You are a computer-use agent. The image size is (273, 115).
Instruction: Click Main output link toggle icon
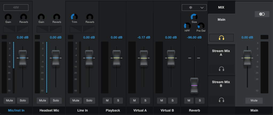(262, 14)
